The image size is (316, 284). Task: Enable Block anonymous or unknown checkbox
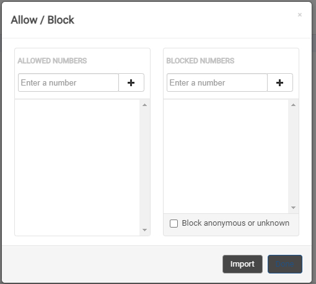pos(173,223)
